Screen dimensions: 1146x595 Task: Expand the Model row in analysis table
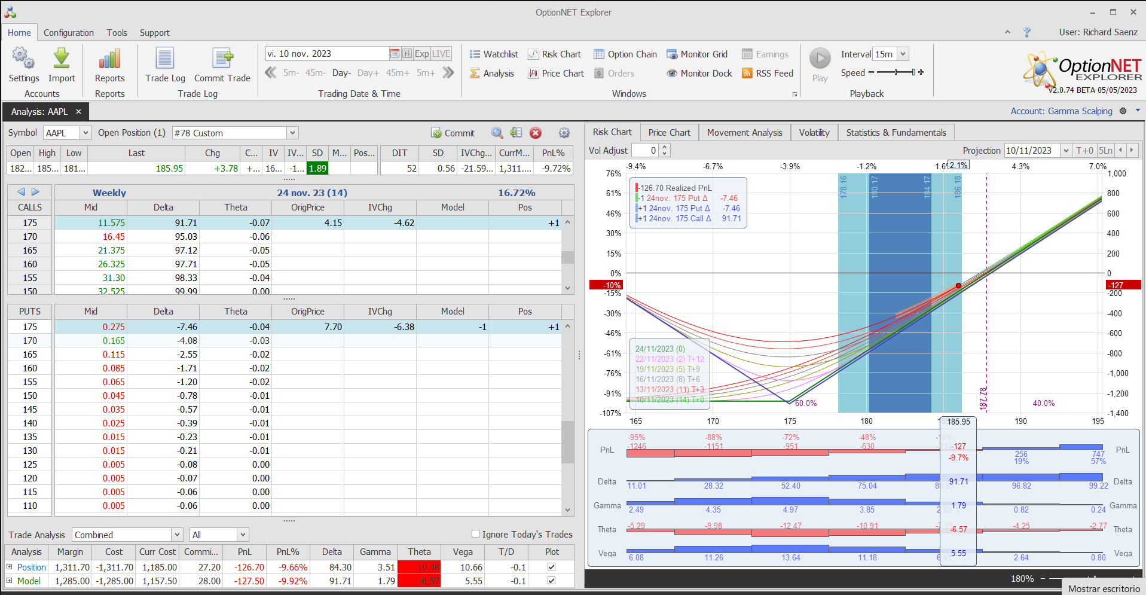click(x=9, y=581)
